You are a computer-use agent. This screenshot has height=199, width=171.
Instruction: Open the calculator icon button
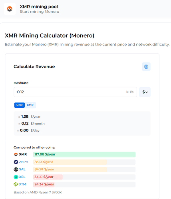point(146,67)
